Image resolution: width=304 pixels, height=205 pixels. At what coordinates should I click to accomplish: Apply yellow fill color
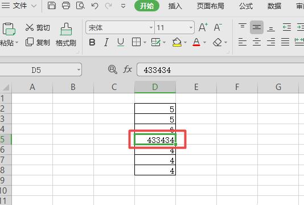(177, 42)
